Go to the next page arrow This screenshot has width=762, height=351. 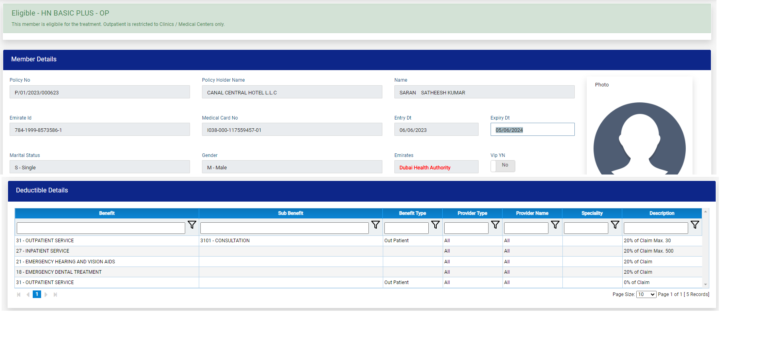[46, 294]
